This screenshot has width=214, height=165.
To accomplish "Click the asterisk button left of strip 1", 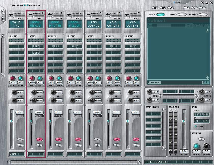I will [x=3, y=12].
